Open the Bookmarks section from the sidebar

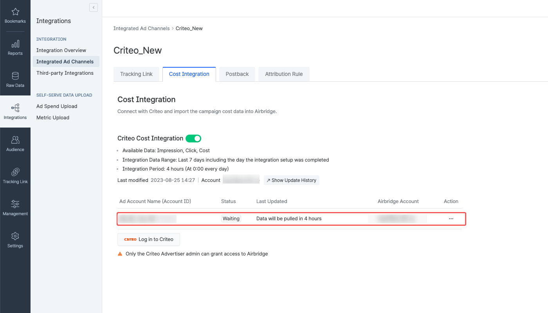coord(15,15)
